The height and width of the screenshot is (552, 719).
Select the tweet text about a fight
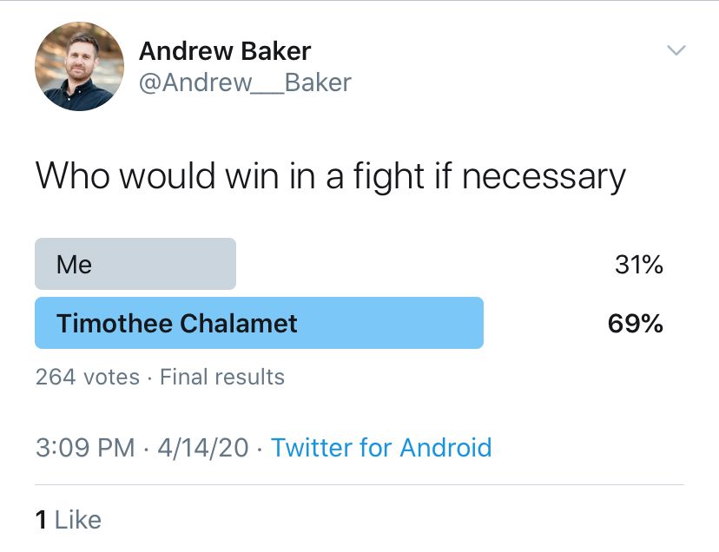(330, 176)
